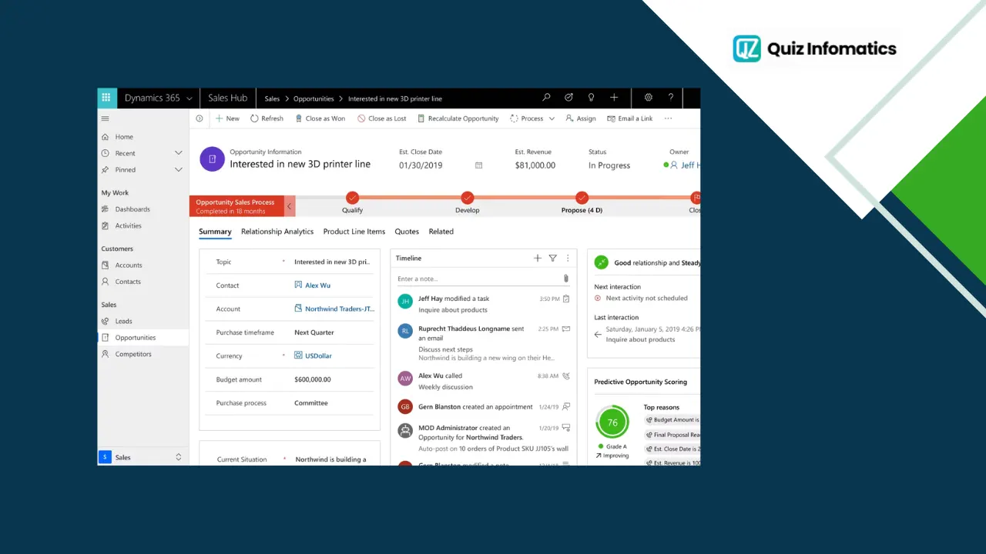Click Close as Lost
The width and height of the screenshot is (986, 554).
tap(382, 118)
